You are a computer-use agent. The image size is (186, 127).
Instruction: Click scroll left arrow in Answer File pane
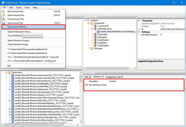(x=85, y=68)
